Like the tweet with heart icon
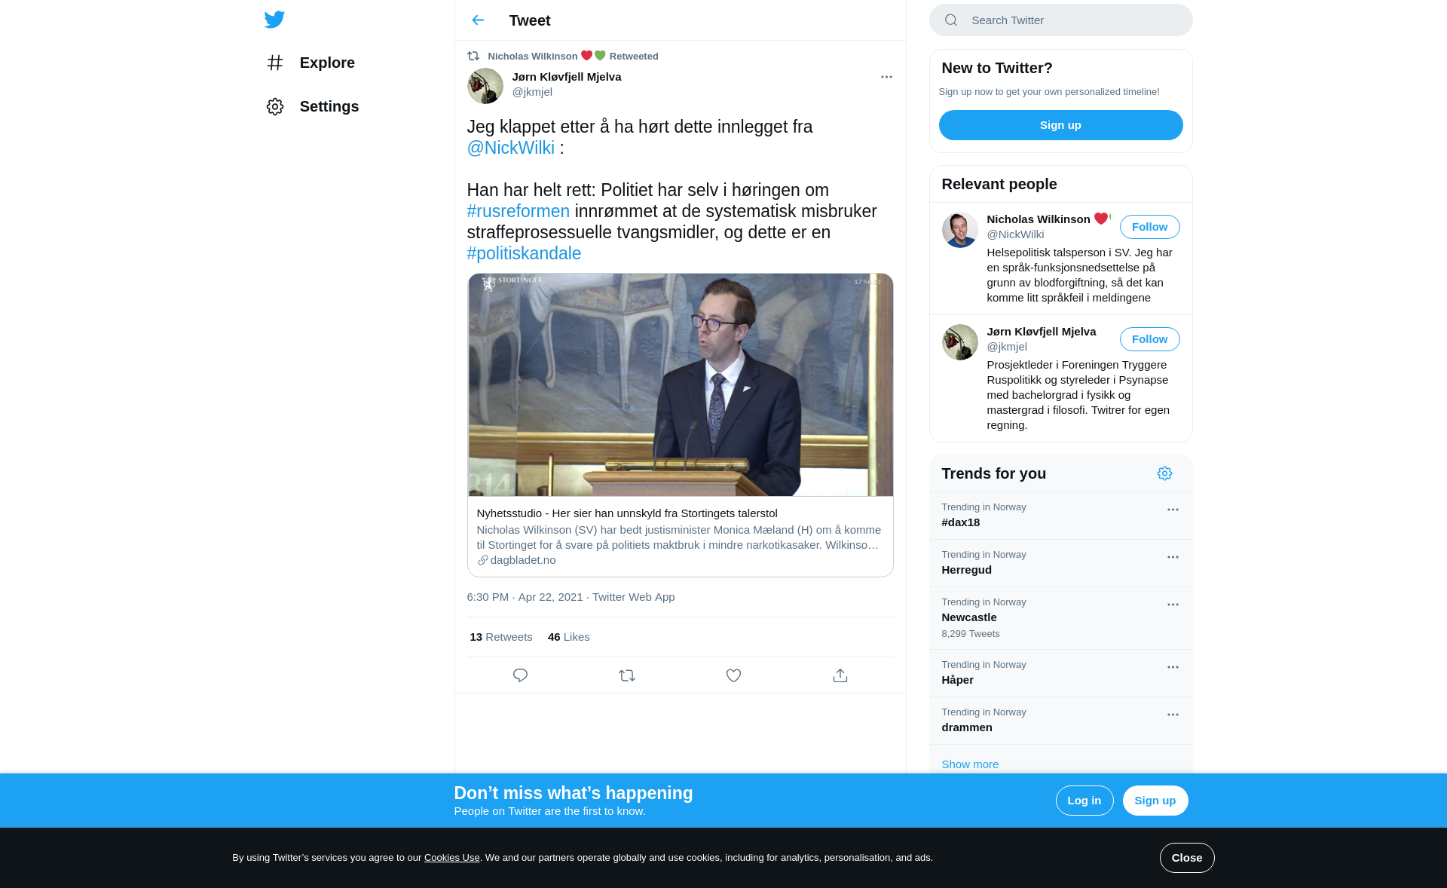The width and height of the screenshot is (1447, 888). (x=733, y=675)
